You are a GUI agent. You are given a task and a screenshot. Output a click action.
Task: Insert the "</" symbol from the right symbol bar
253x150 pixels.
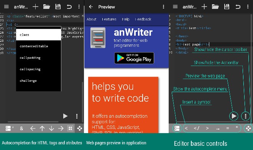click(x=197, y=129)
